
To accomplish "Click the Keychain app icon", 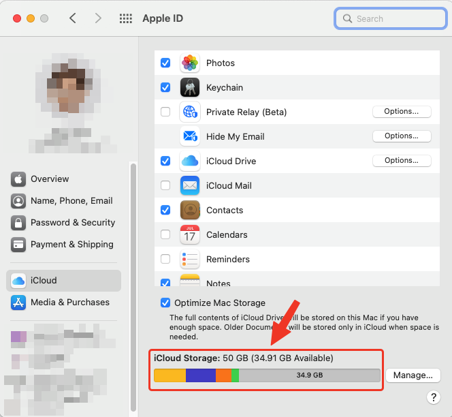I will click(190, 87).
